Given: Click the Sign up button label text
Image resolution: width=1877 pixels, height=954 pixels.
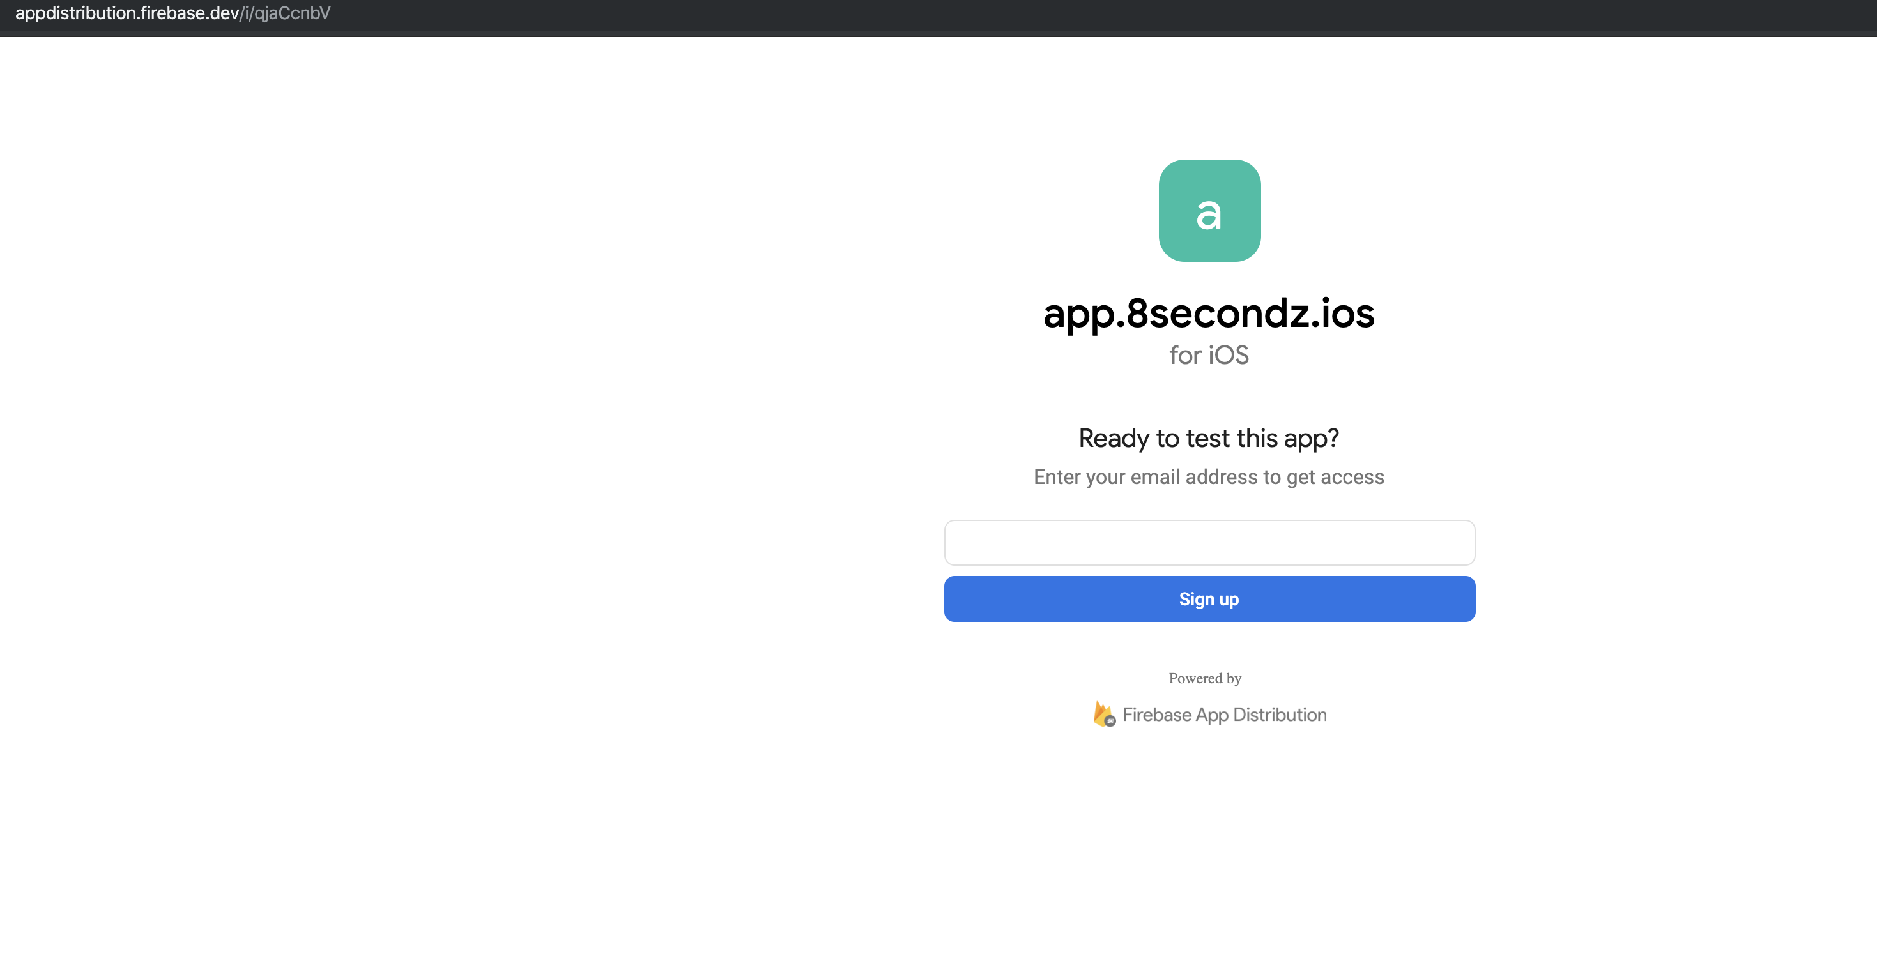Looking at the screenshot, I should pyautogui.click(x=1209, y=598).
